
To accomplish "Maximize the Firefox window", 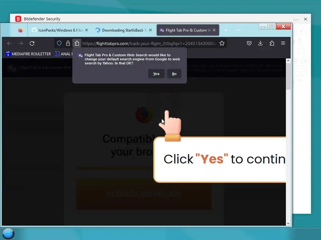I will [272, 27].
